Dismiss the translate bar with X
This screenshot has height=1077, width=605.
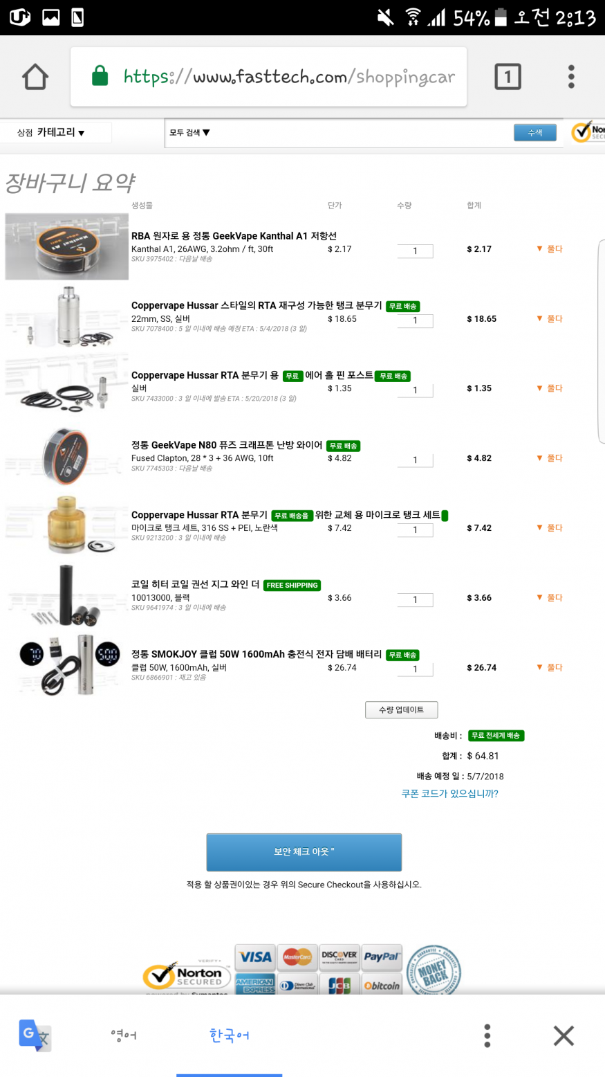564,1035
